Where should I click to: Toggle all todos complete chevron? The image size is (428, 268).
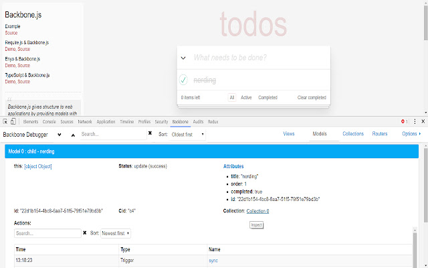[183, 58]
